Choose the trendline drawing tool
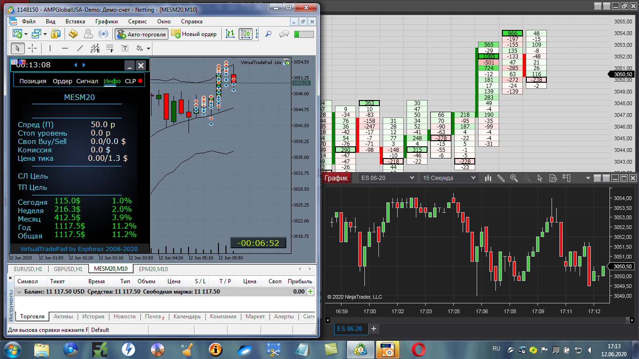The height and width of the screenshot is (359, 639). click(x=80, y=48)
